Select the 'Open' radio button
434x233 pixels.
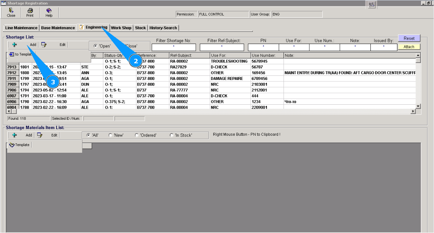95,46
